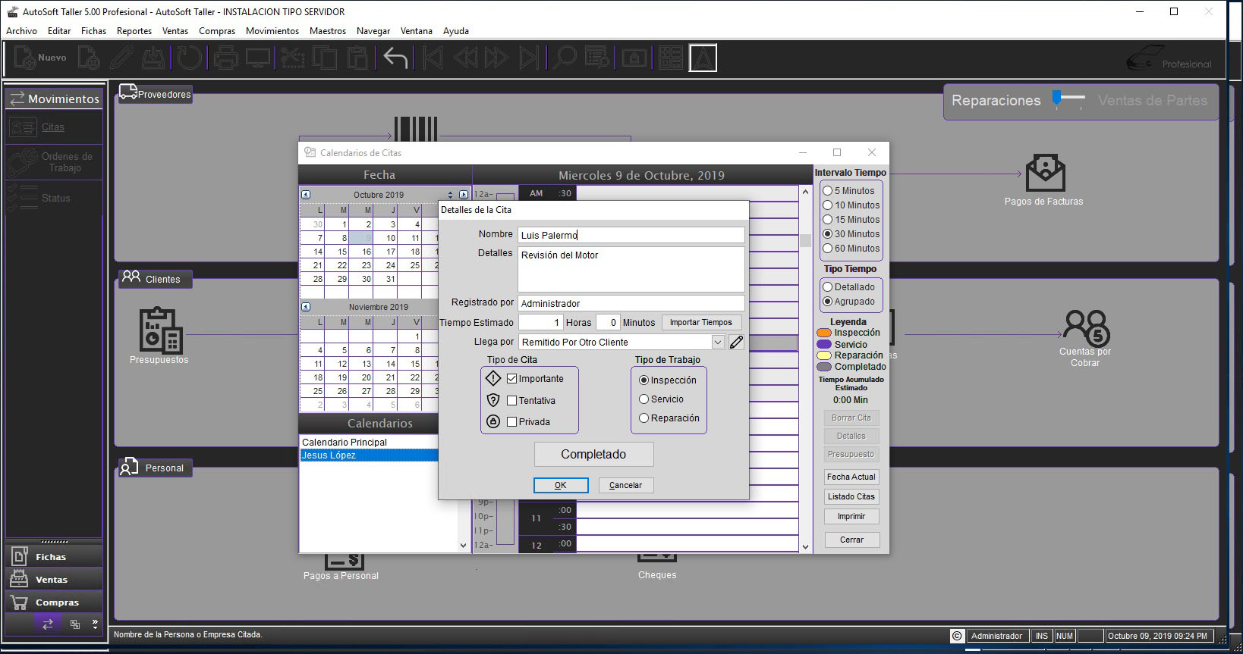Screen dimensions: 1243x654
Task: Select 5 Minutos interval
Action: [828, 190]
